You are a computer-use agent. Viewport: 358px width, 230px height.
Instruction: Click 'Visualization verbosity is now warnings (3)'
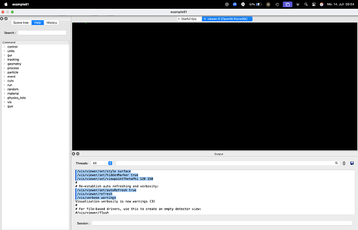pyautogui.click(x=115, y=202)
